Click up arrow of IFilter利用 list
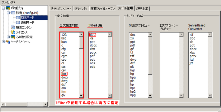 coord(110,35)
